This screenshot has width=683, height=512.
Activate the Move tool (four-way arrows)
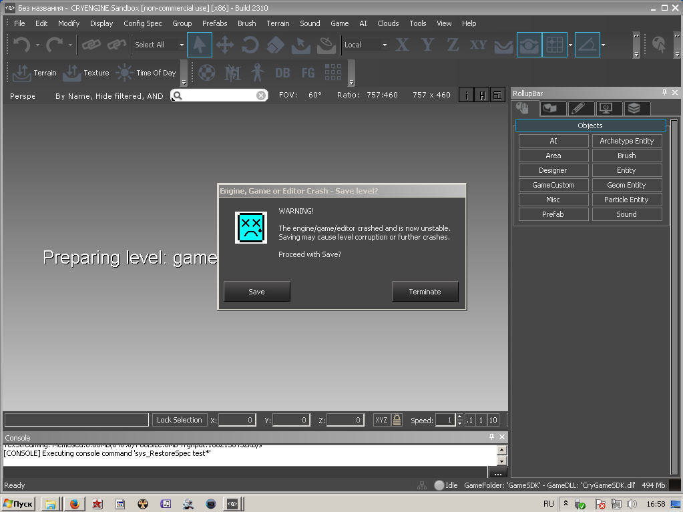click(225, 45)
